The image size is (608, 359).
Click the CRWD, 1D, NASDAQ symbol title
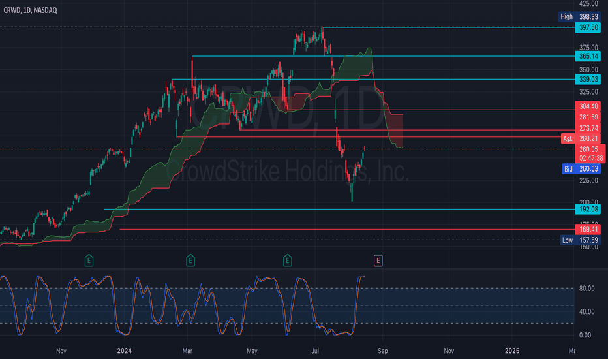pyautogui.click(x=30, y=10)
